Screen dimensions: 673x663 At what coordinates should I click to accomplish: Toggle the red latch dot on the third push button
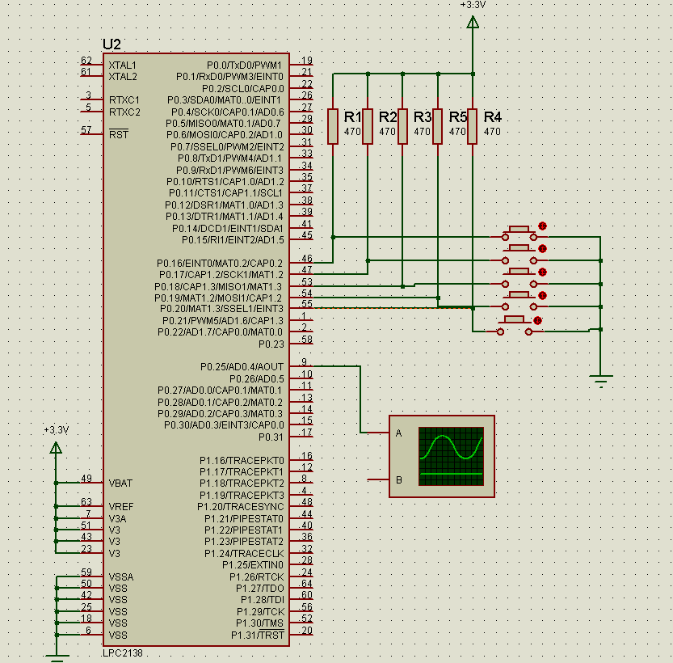tap(543, 272)
